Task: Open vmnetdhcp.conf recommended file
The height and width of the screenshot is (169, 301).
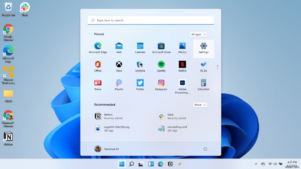Action: tap(172, 128)
